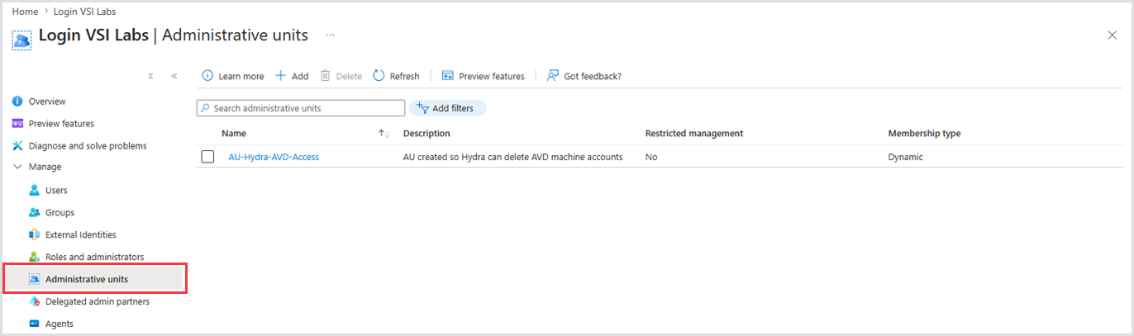
Task: Click the External Identities icon
Action: coord(34,235)
